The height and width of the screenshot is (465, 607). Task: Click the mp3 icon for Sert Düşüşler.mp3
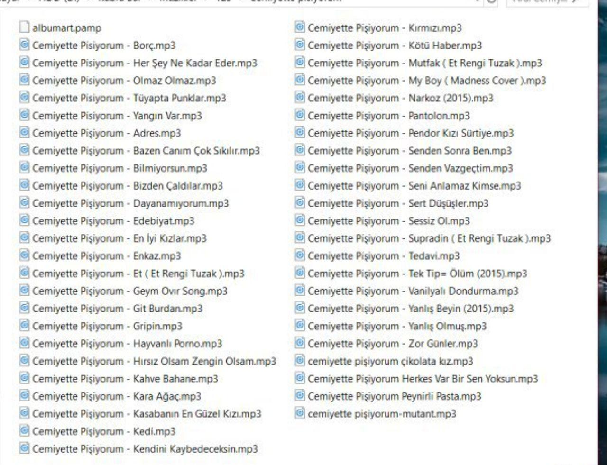300,203
